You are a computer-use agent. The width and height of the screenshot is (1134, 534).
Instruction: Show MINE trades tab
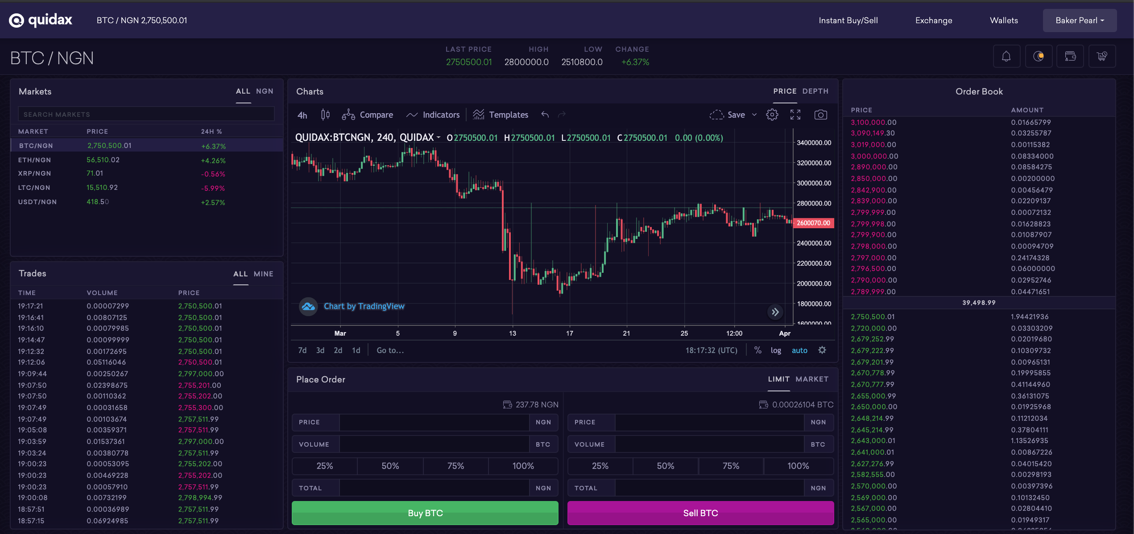click(263, 274)
